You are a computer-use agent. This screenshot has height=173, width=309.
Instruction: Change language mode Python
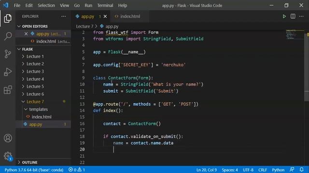click(x=278, y=170)
